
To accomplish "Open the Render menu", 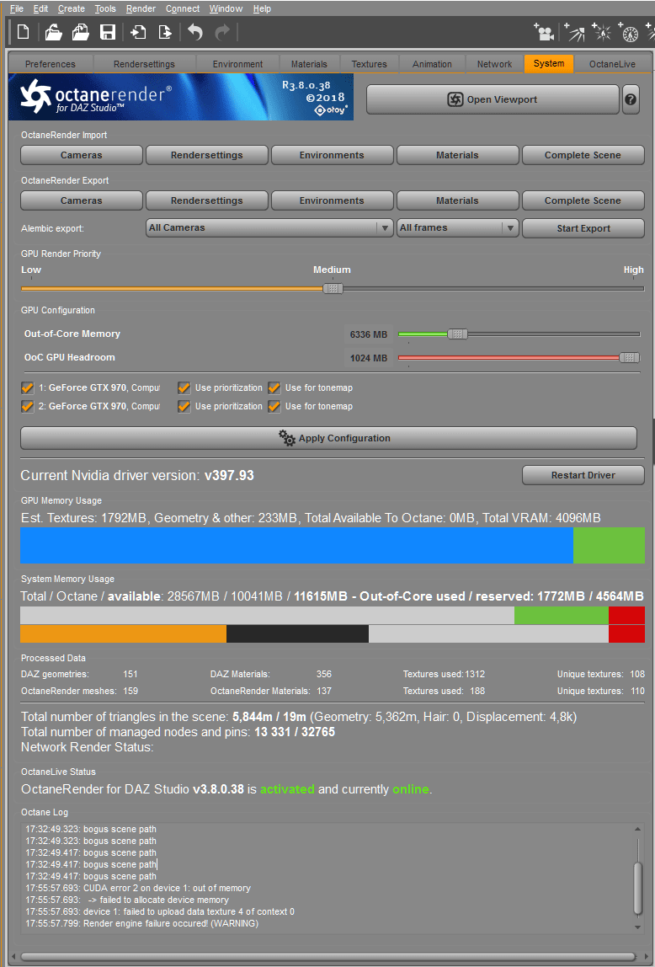I will [x=141, y=8].
